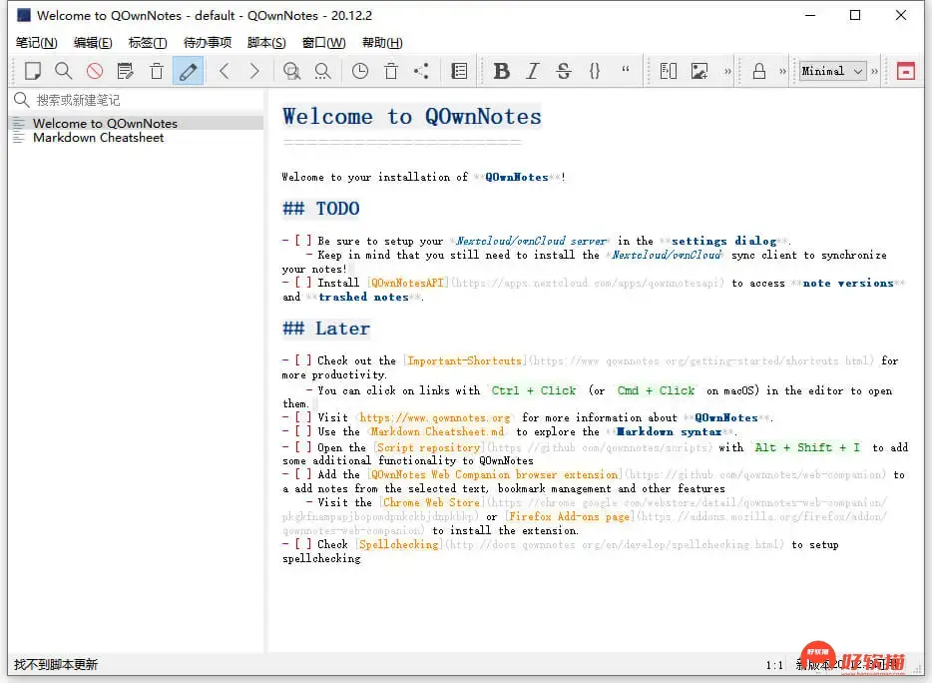Expand toolbar overflow after the Minimal dropdown
This screenshot has height=683, width=932.
coord(874,71)
